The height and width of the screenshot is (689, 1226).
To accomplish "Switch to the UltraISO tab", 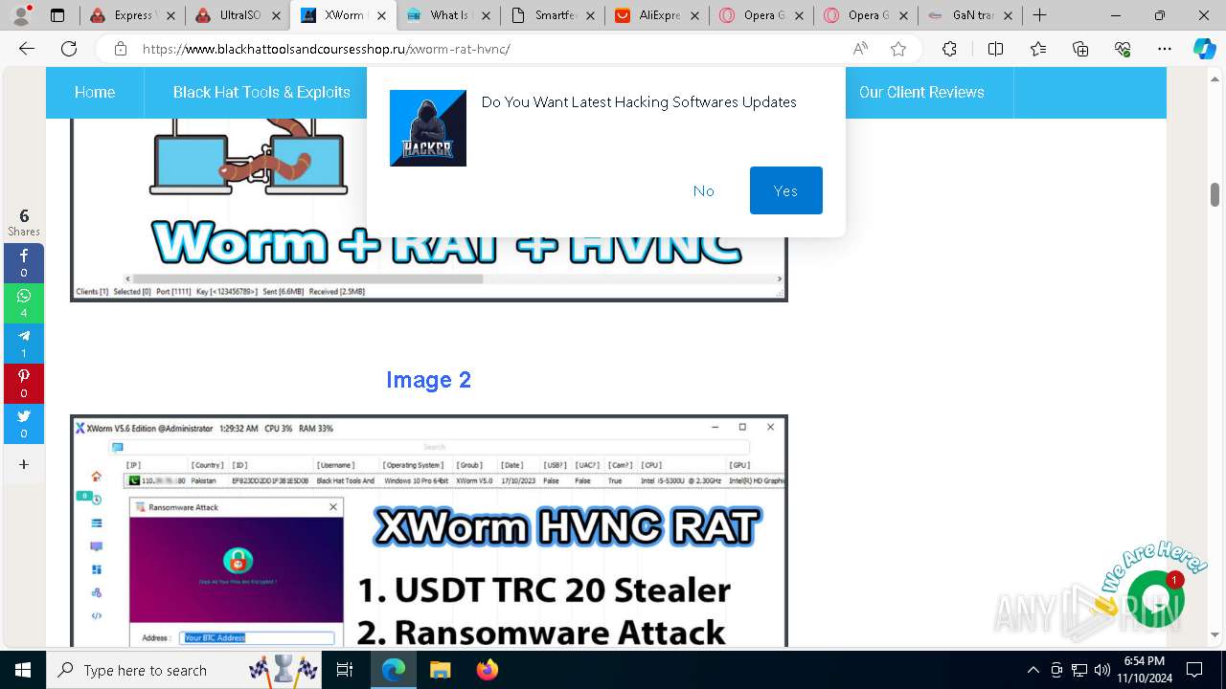I will pyautogui.click(x=238, y=15).
